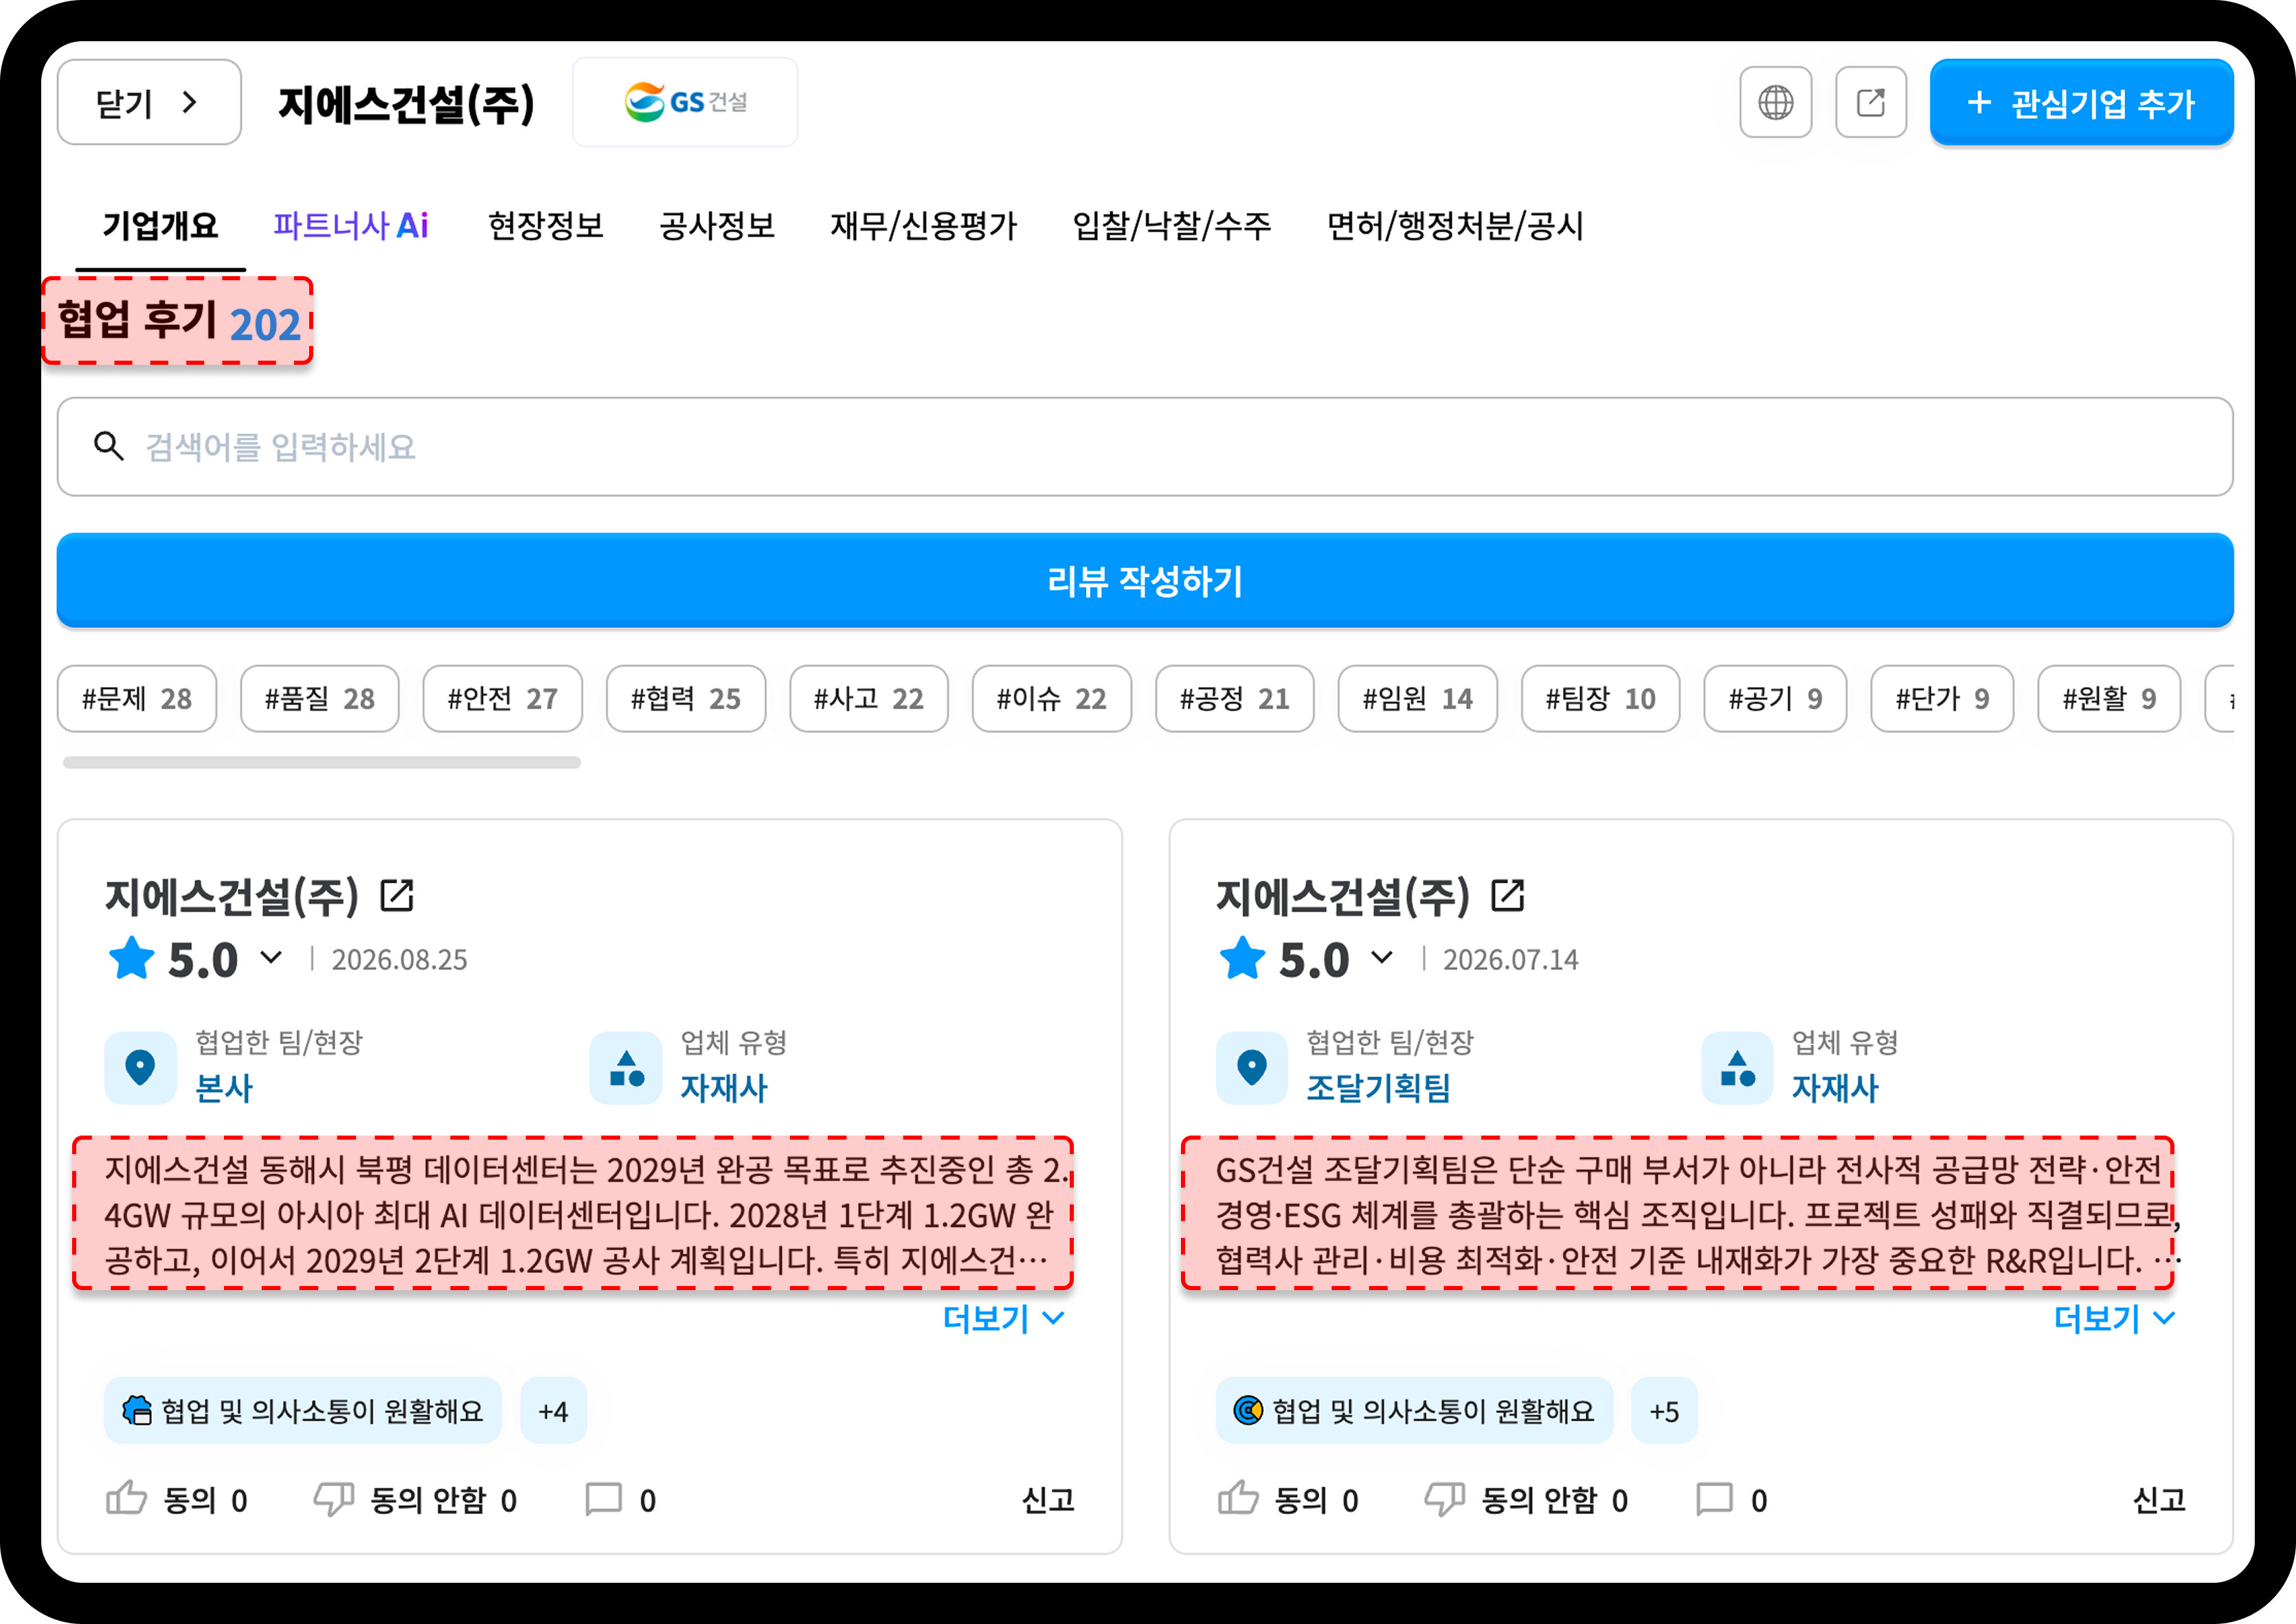Filter reviews by #원활 9 tag
The image size is (2296, 1624).
pyautogui.click(x=2110, y=699)
